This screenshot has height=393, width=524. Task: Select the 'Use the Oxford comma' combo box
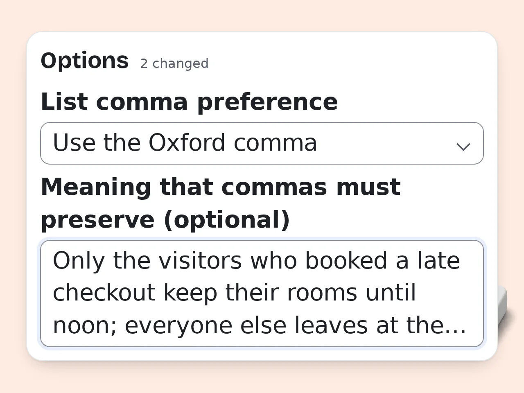tap(262, 143)
